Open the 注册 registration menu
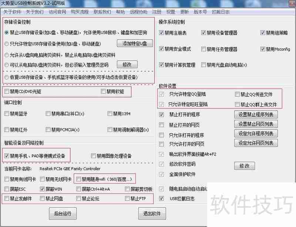The width and height of the screenshot is (296, 227). [157, 11]
